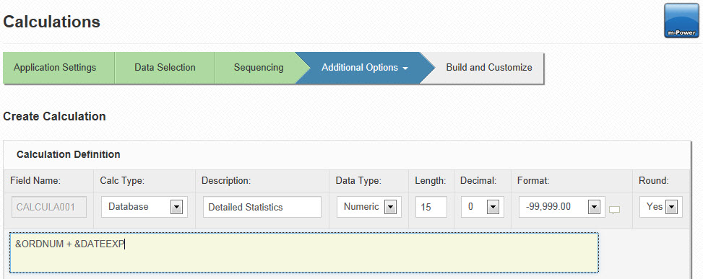703x279 pixels.
Task: Click the Calculations page title
Action: pos(51,22)
